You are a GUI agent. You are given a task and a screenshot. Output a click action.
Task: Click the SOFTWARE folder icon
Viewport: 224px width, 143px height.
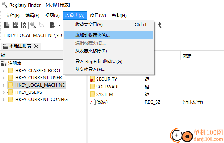click(93, 87)
